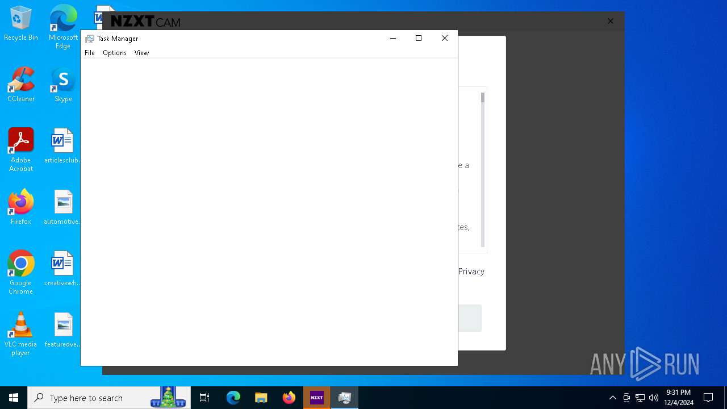Show hidden system tray icons
The width and height of the screenshot is (727, 409).
click(612, 398)
